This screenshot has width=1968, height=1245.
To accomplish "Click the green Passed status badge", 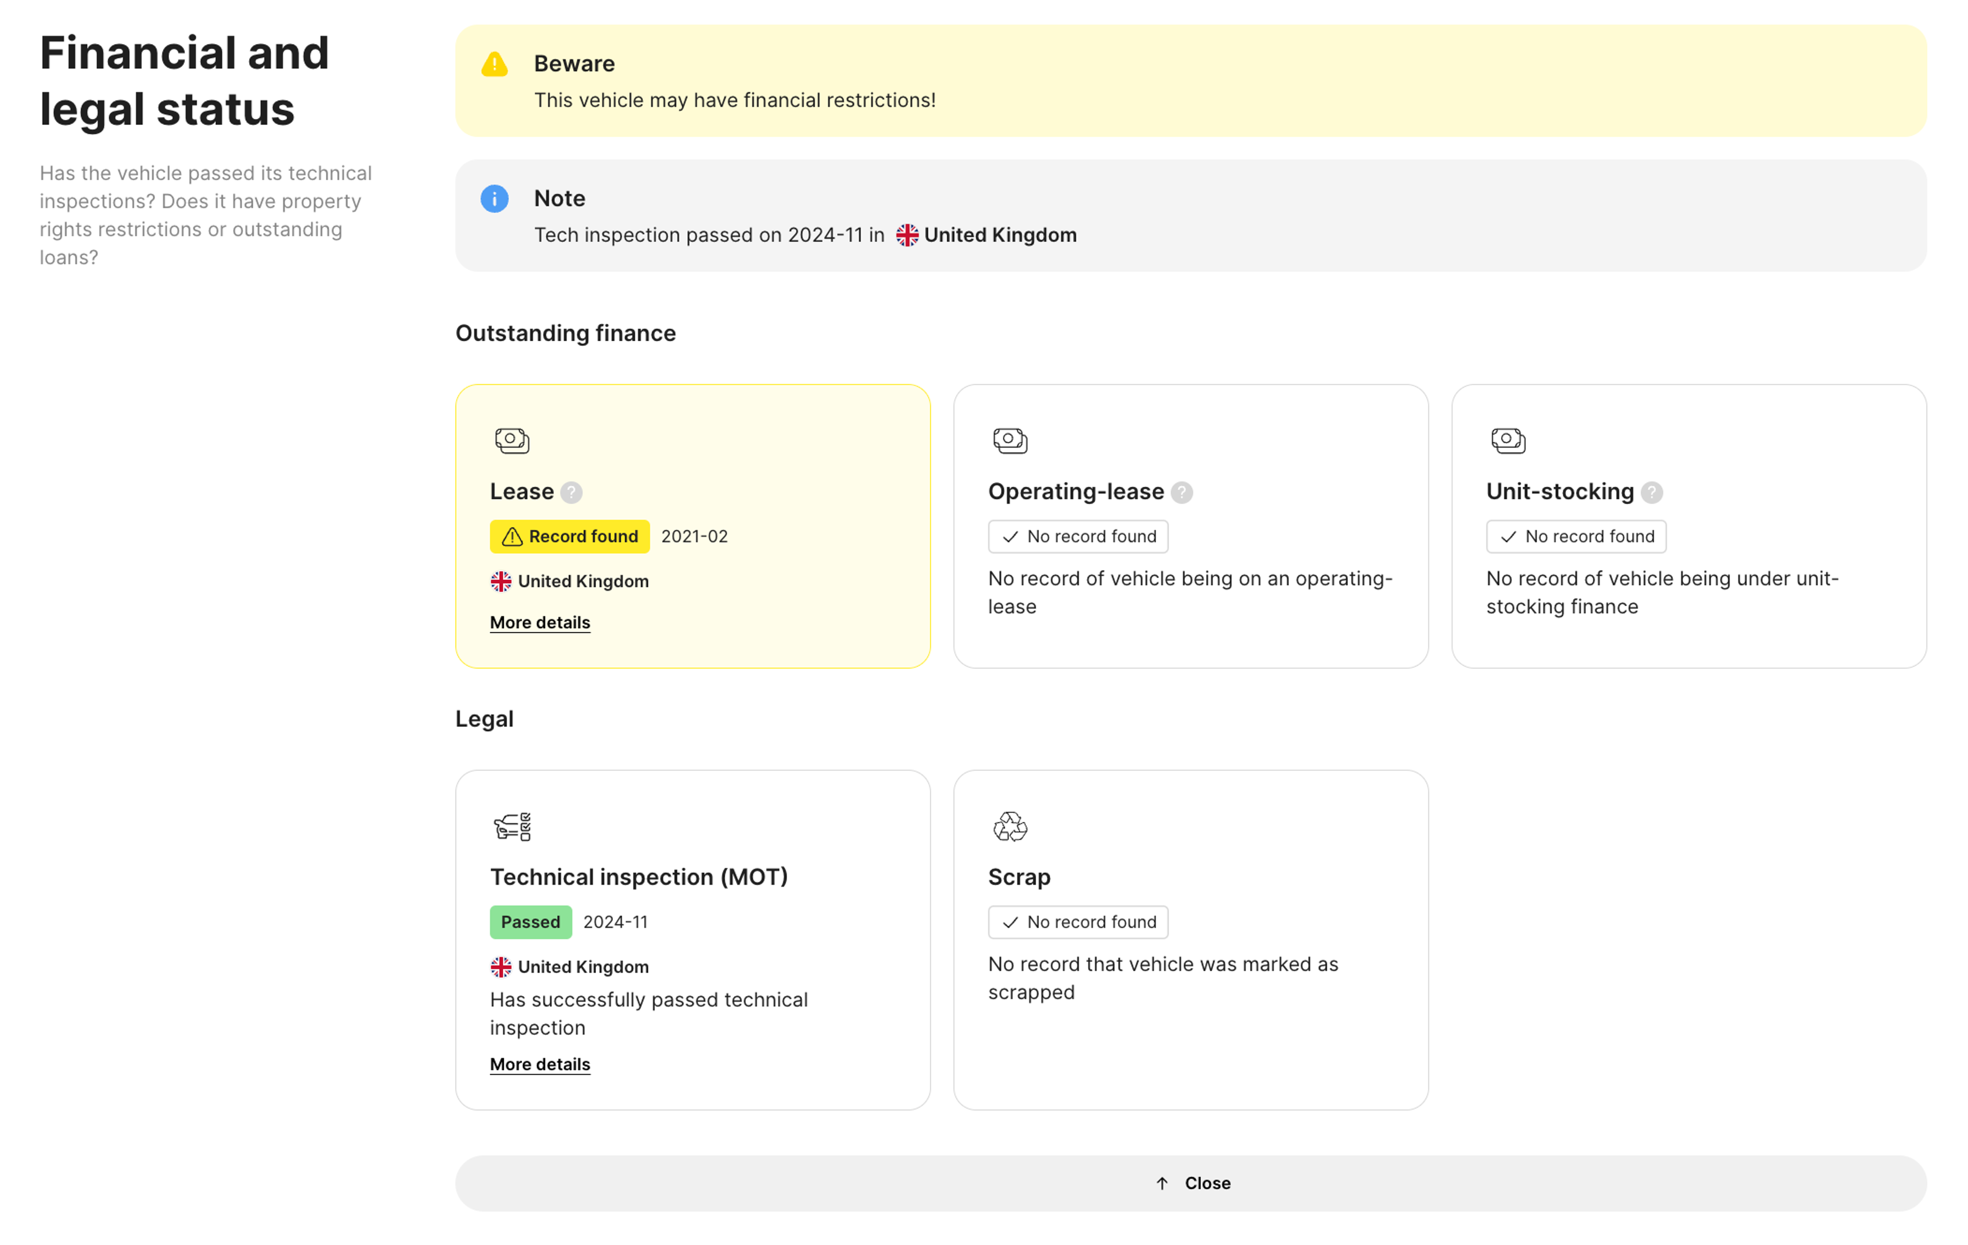I will coord(530,922).
